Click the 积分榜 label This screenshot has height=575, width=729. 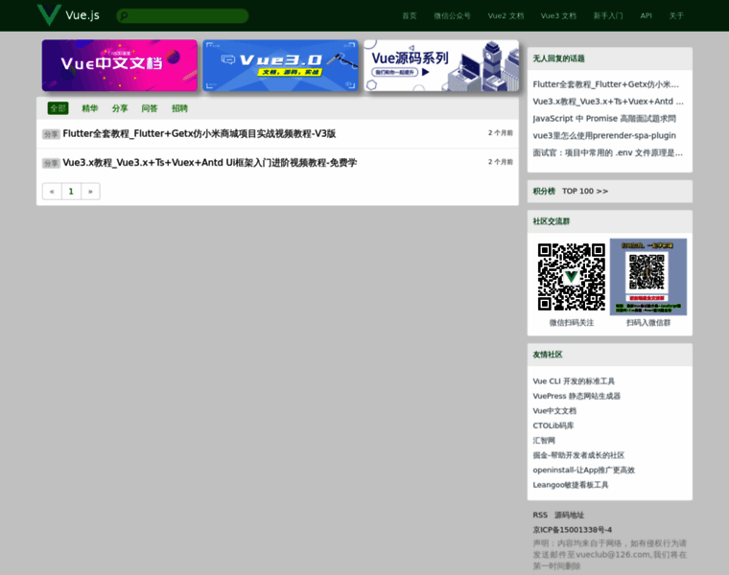point(544,191)
